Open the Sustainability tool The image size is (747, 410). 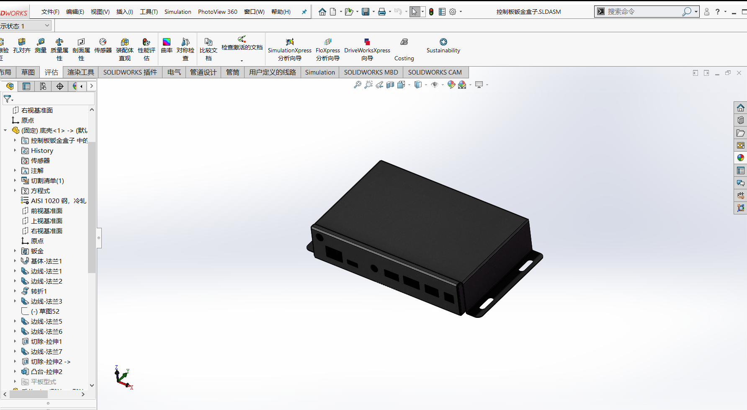click(443, 46)
